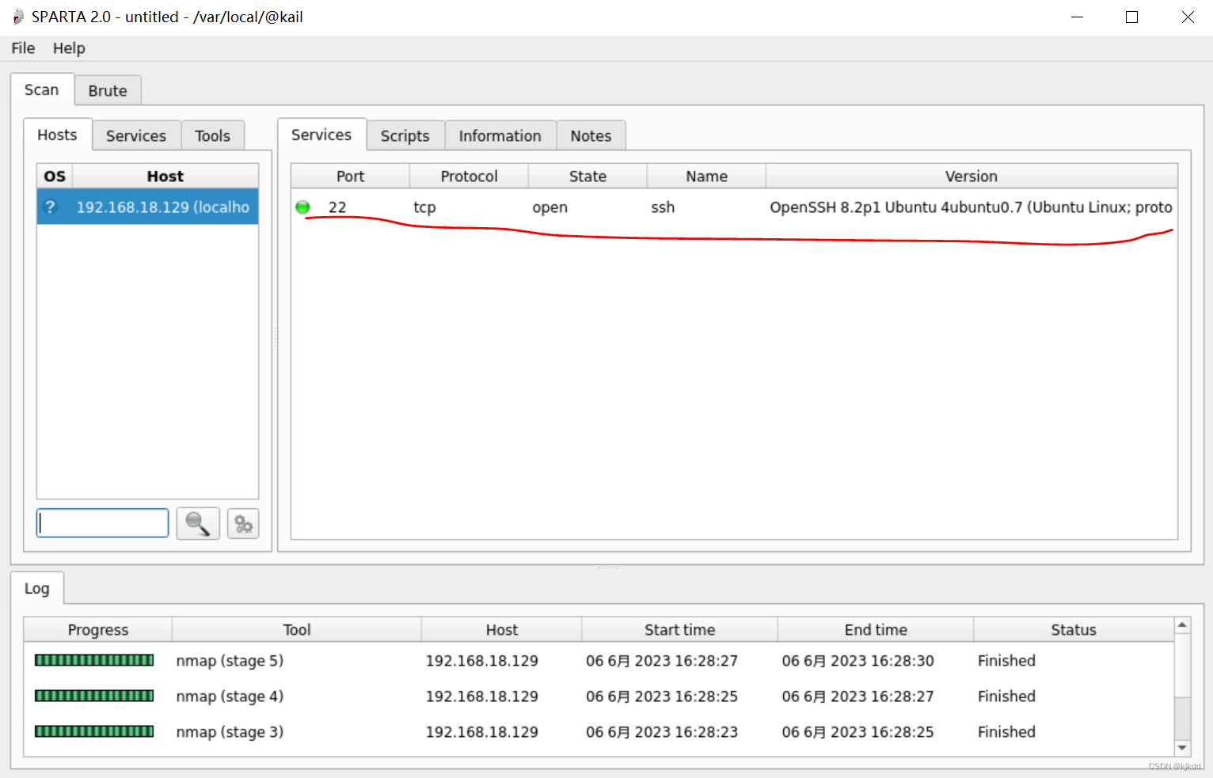Click Finished status for stage 4
The image size is (1213, 778).
coord(1006,696)
